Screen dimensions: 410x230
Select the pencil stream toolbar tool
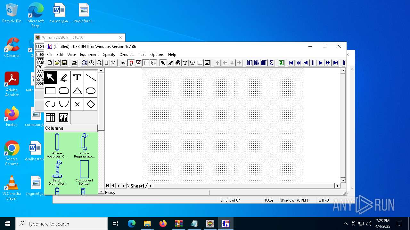[x=170, y=63]
